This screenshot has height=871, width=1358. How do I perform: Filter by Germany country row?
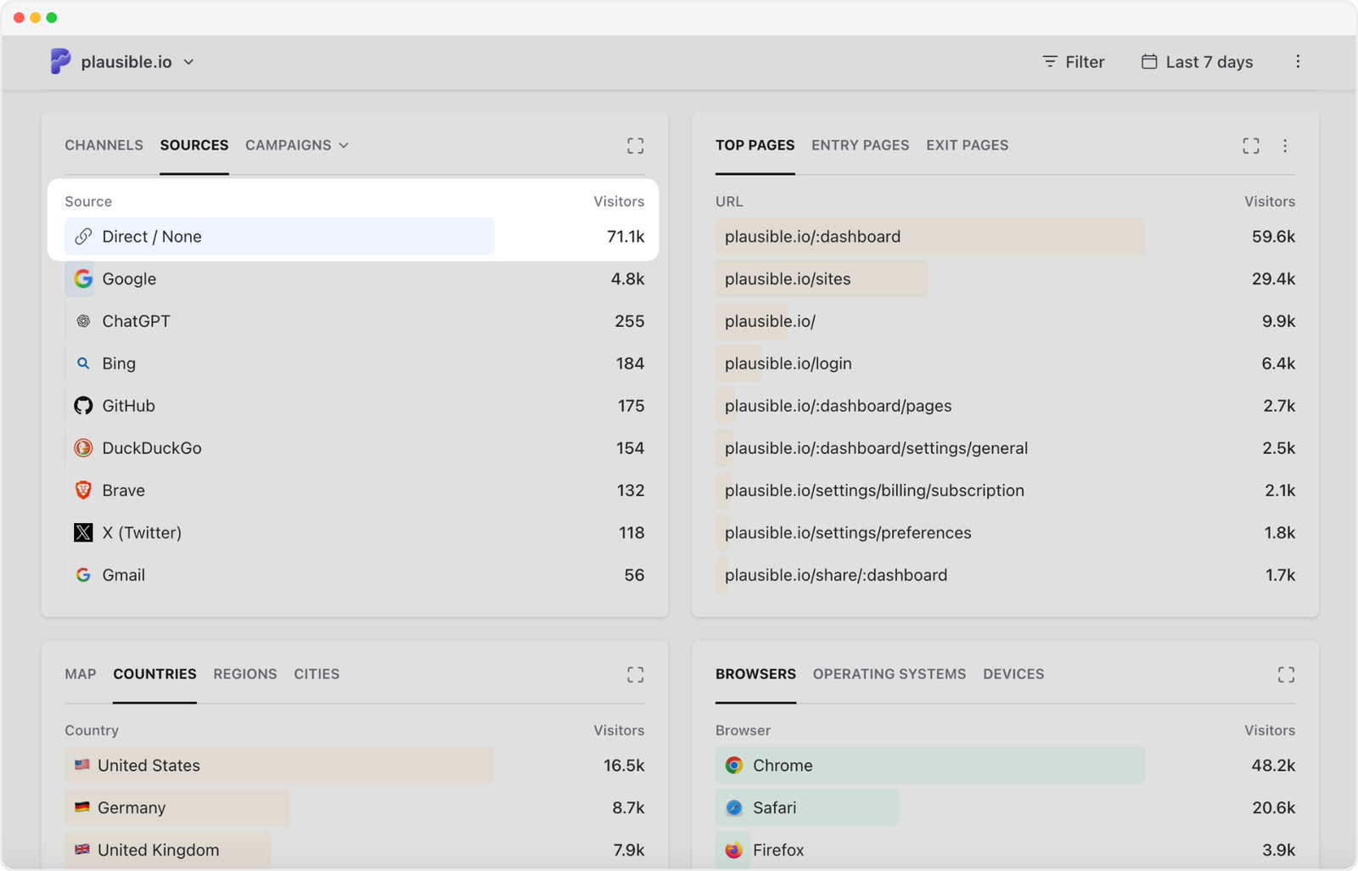click(x=354, y=808)
